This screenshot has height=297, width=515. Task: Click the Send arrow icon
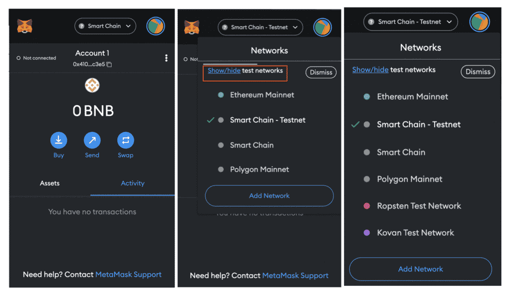coord(92,140)
